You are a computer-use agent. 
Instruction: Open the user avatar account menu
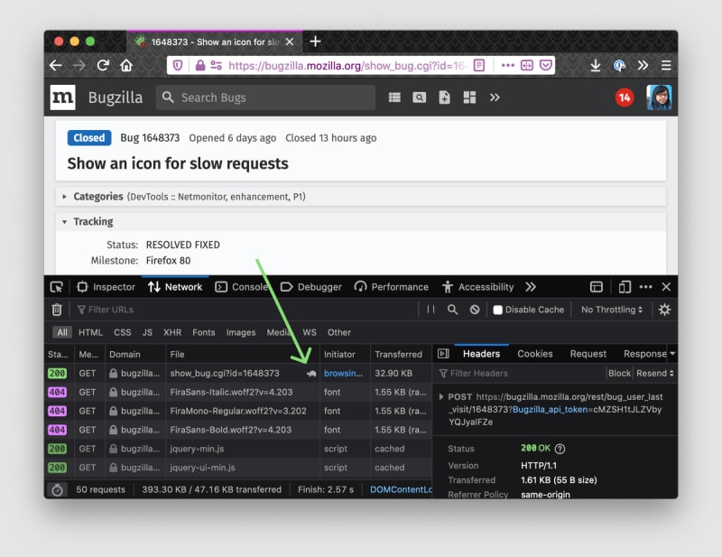(659, 97)
